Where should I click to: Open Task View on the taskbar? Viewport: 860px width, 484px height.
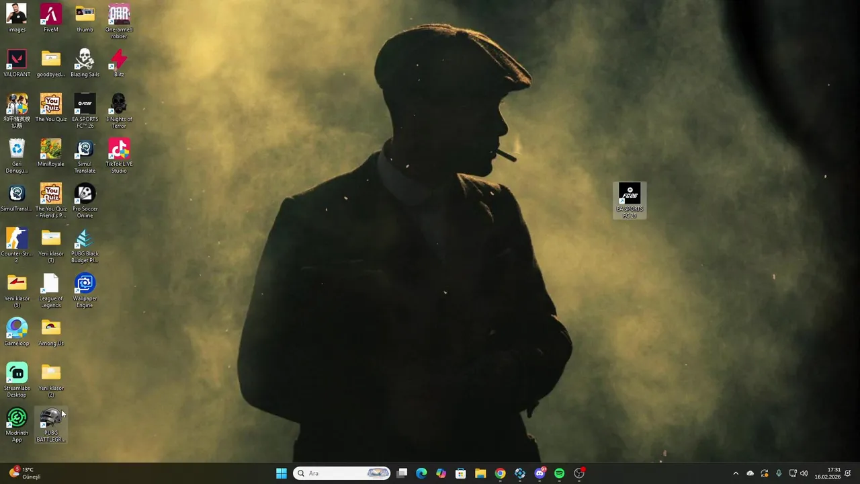[402, 473]
